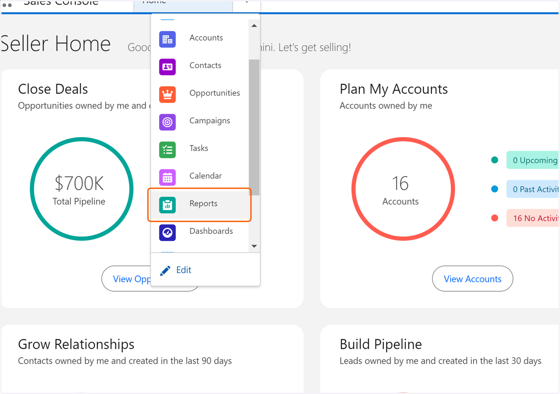The height and width of the screenshot is (394, 560).
Task: Click the 16 Accounts circle chart
Action: pos(403,189)
